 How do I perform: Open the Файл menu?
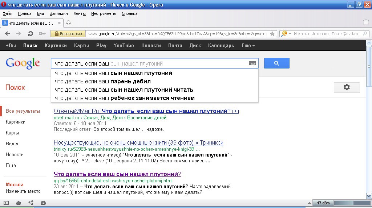[x=7, y=13]
